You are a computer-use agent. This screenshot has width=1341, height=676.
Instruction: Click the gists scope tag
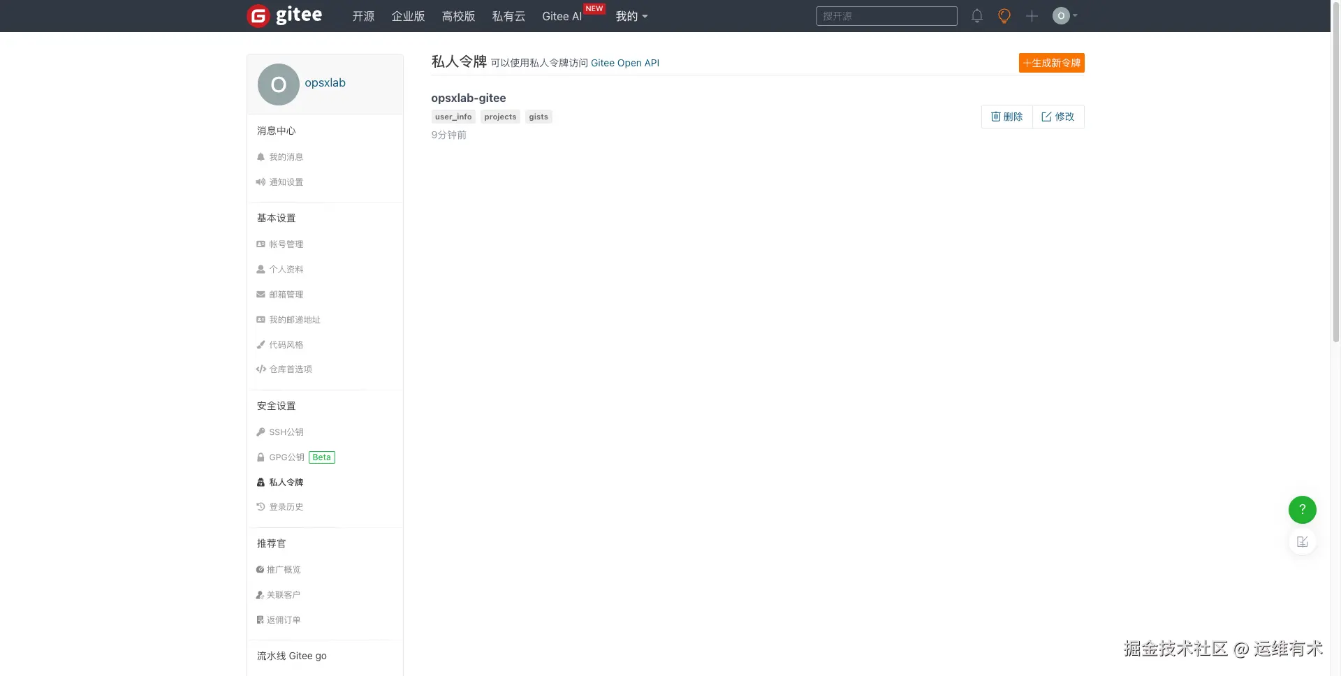click(x=538, y=117)
